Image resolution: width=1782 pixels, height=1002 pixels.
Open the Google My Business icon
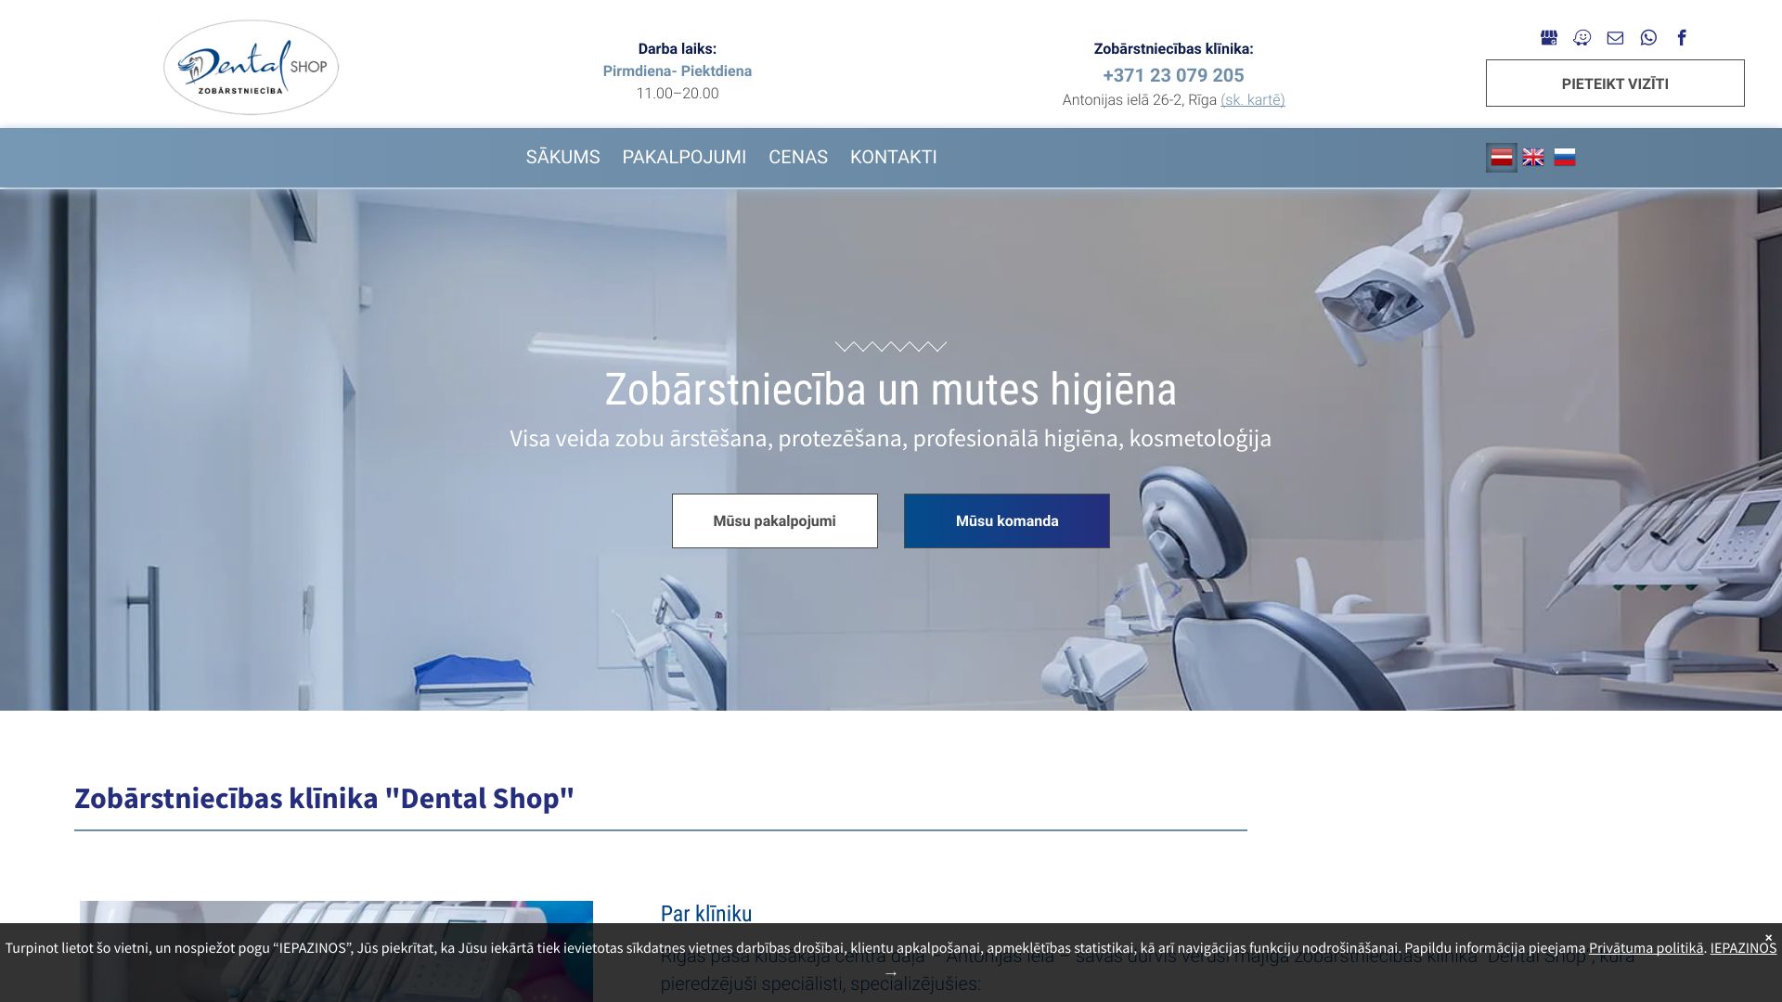point(1549,37)
